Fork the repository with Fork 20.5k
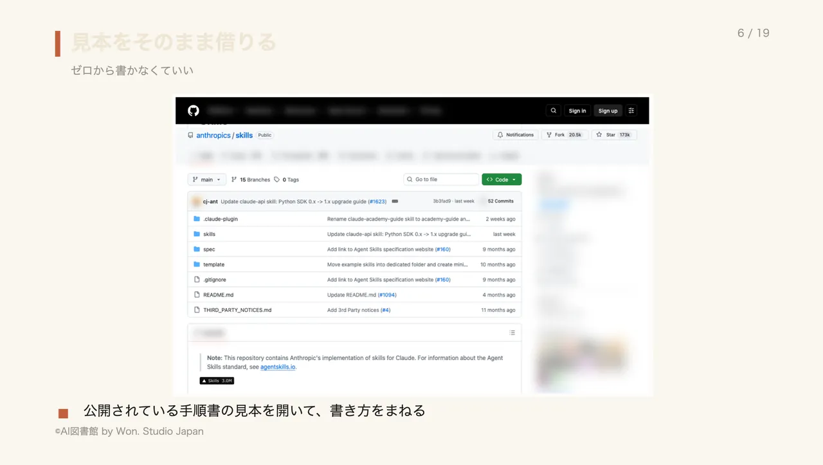Screen dimensions: 823x465 tap(563, 135)
